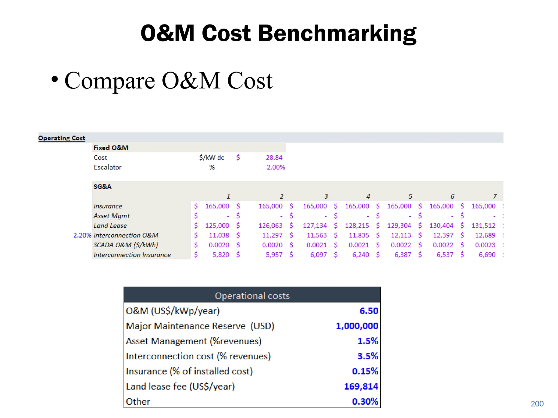Screen dimensions: 558x418
Task: Select Interconnection Insurance value '5,957'
Action: tap(274, 255)
